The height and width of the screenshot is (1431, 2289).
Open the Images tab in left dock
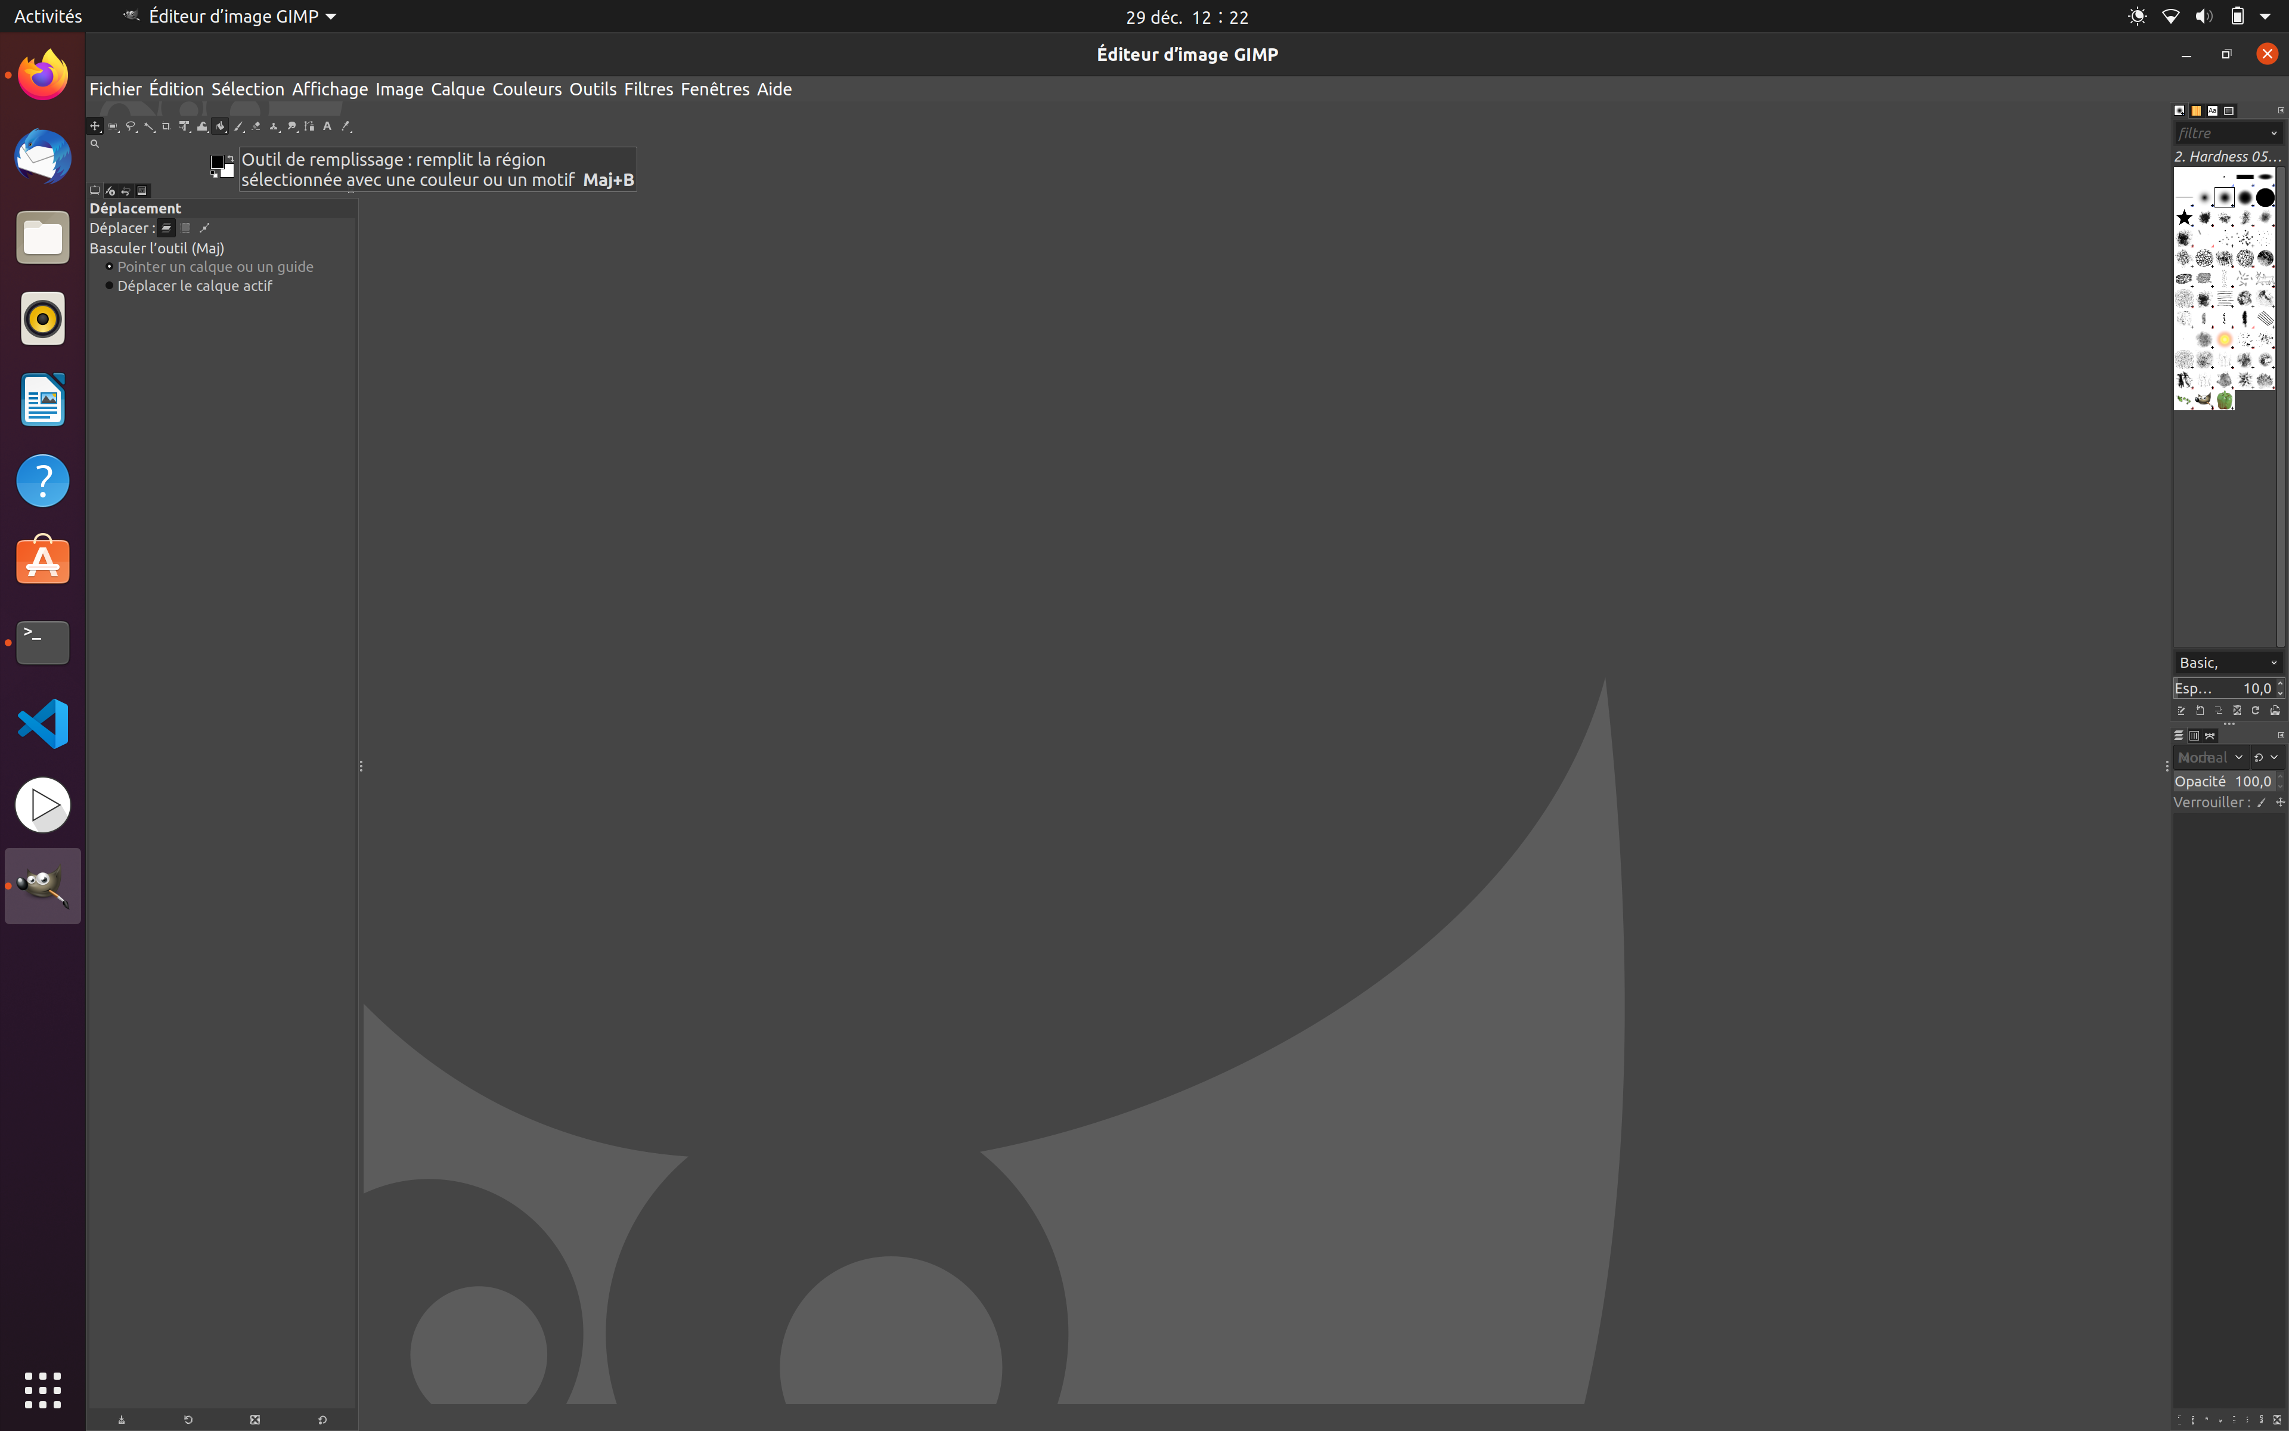[x=143, y=191]
